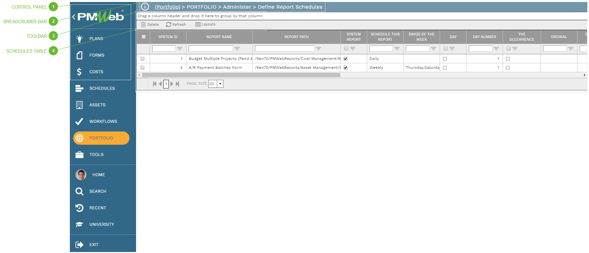This screenshot has width=589, height=253.
Task: Click the horizontal scrollbar thumb
Action: coord(241,75)
